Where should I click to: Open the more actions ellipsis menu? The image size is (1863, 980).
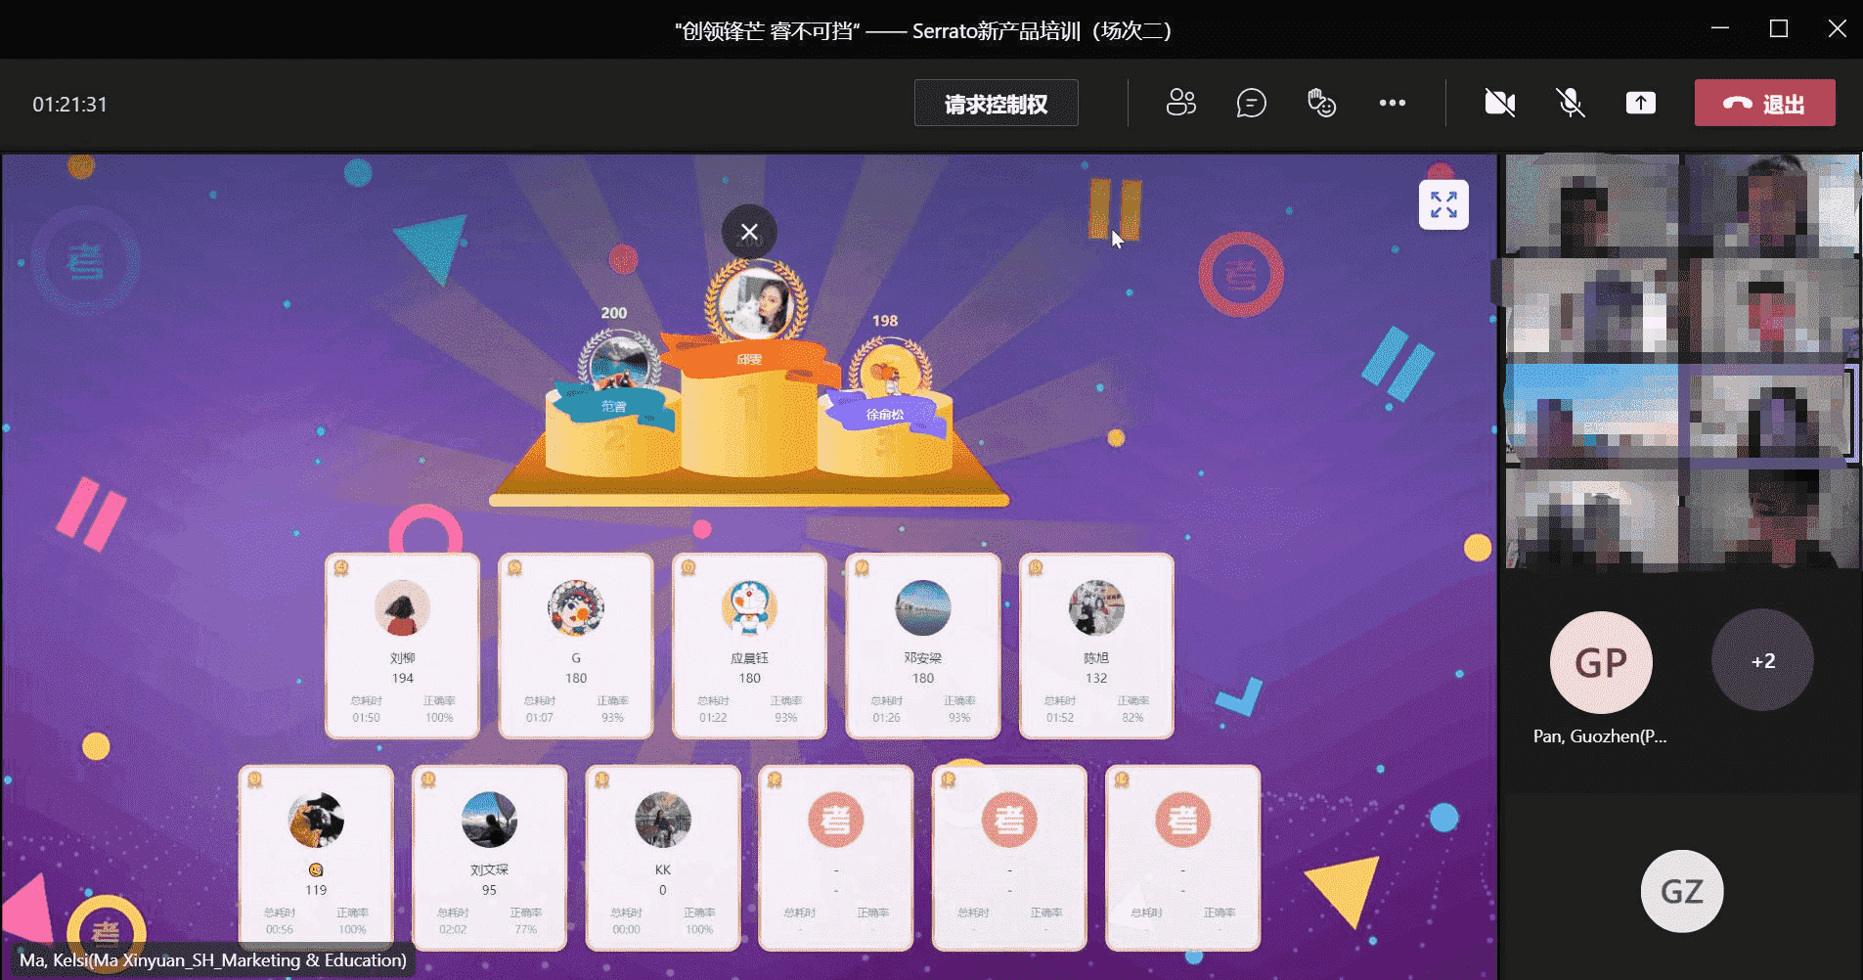coord(1392,103)
